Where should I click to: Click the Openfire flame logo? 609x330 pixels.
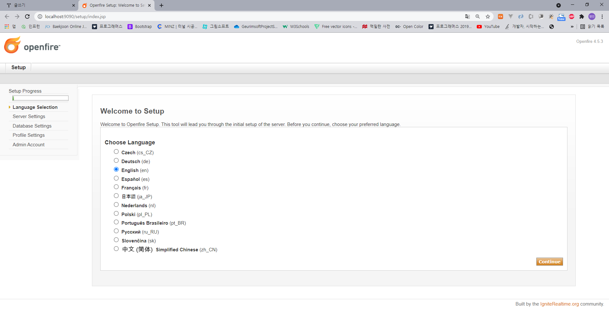13,45
